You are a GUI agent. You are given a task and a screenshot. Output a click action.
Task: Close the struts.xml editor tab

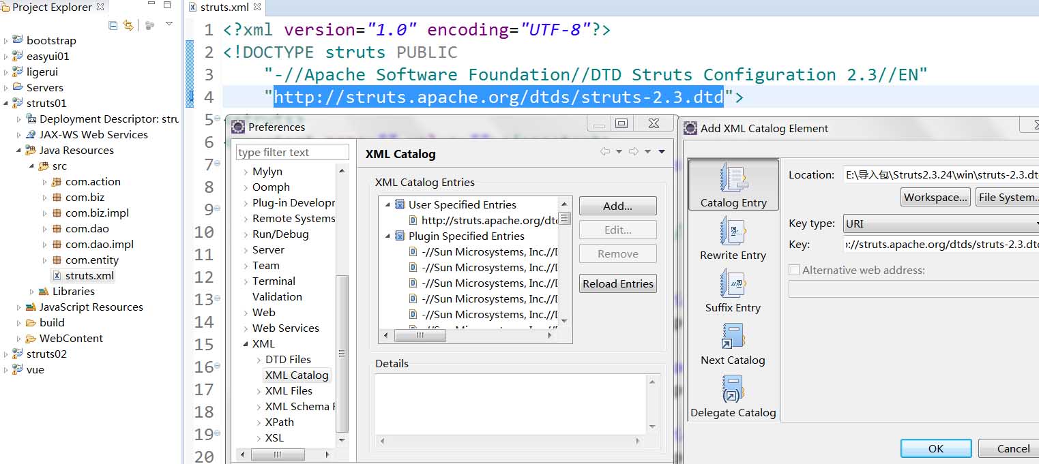click(257, 7)
